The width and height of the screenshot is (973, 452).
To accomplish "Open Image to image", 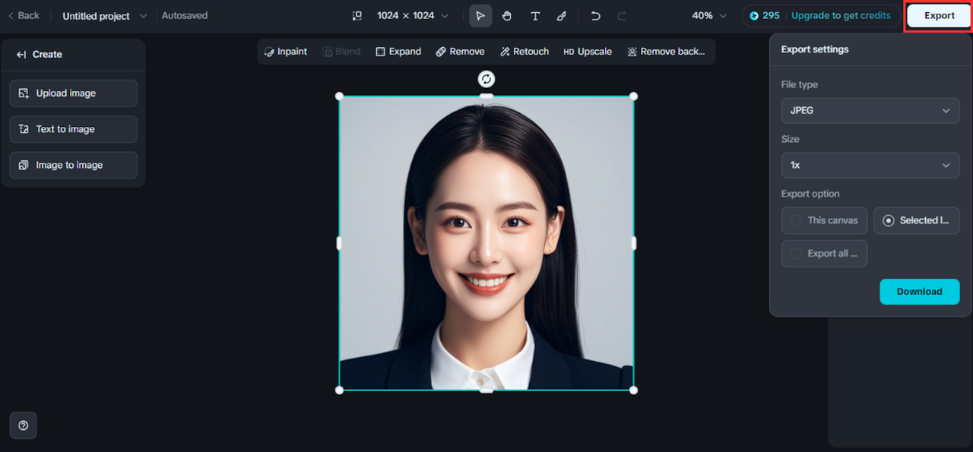I will point(74,165).
